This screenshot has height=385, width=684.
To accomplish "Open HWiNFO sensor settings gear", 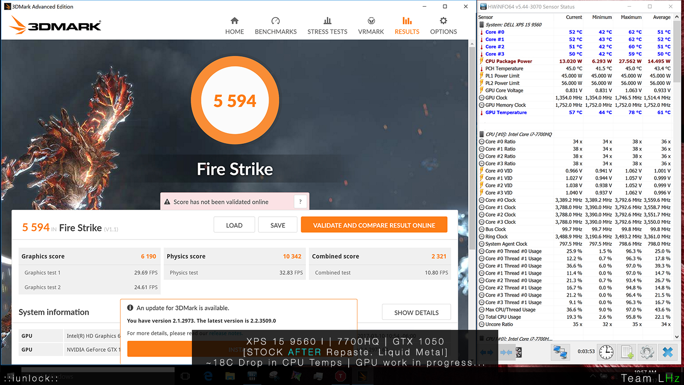I will 647,352.
